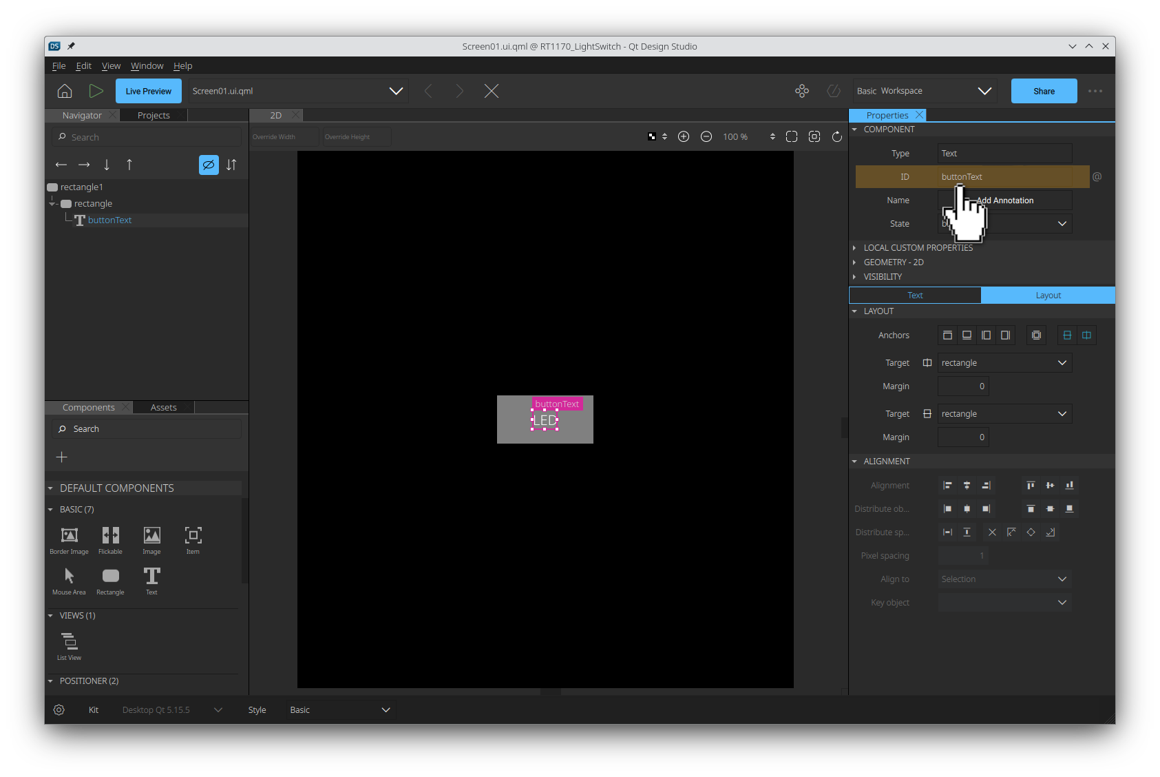This screenshot has height=777, width=1160.
Task: Toggle the show only visible components filter
Action: (x=209, y=165)
